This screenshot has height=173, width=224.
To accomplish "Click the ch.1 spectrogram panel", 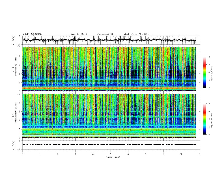I will point(109,69).
